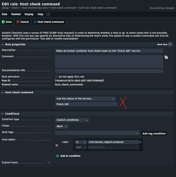Viewport: 176px width, 177px height.
Task: Click the Host labels row label
Action: coord(8,139)
